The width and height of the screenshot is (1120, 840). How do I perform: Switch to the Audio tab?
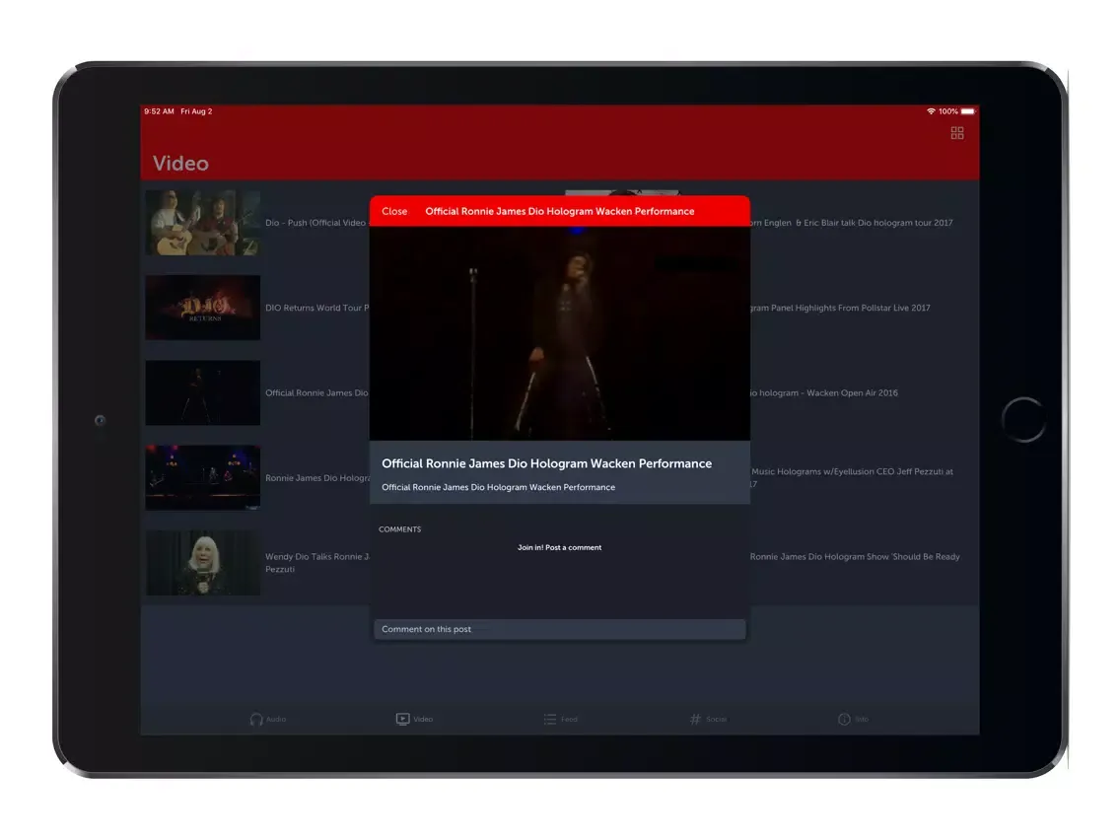(268, 720)
